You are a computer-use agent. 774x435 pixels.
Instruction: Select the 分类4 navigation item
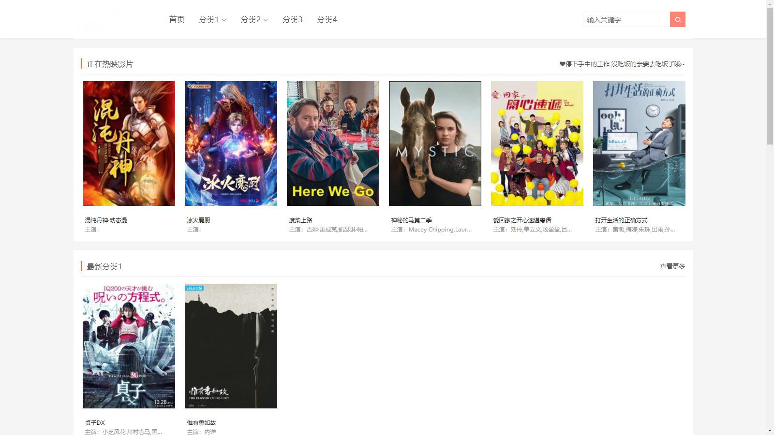(327, 19)
